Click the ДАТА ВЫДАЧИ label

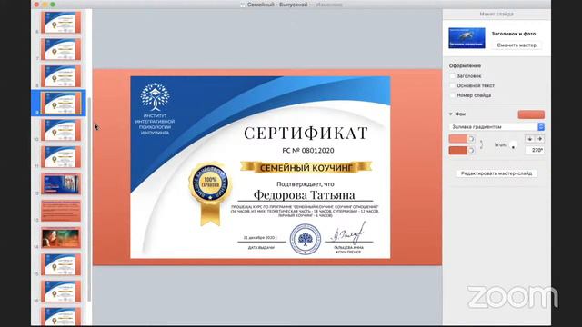coord(261,248)
